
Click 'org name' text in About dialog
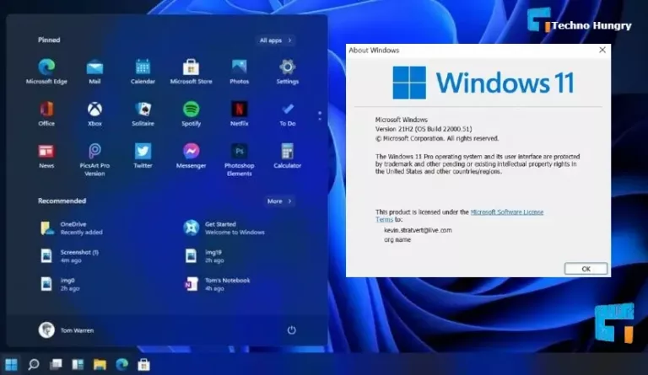coord(397,239)
